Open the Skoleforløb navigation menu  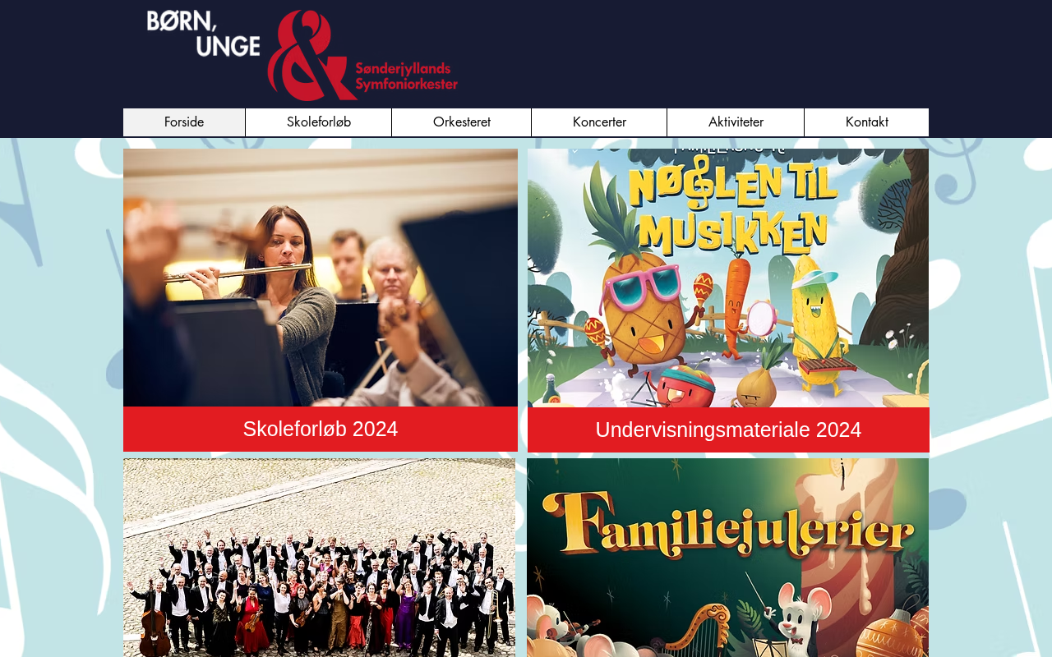[x=319, y=122]
